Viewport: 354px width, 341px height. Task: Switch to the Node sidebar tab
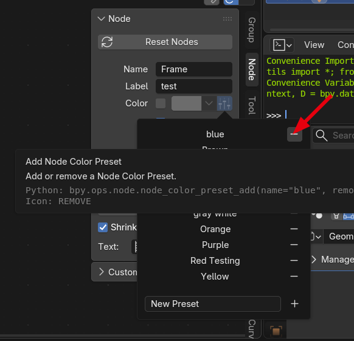click(x=252, y=69)
